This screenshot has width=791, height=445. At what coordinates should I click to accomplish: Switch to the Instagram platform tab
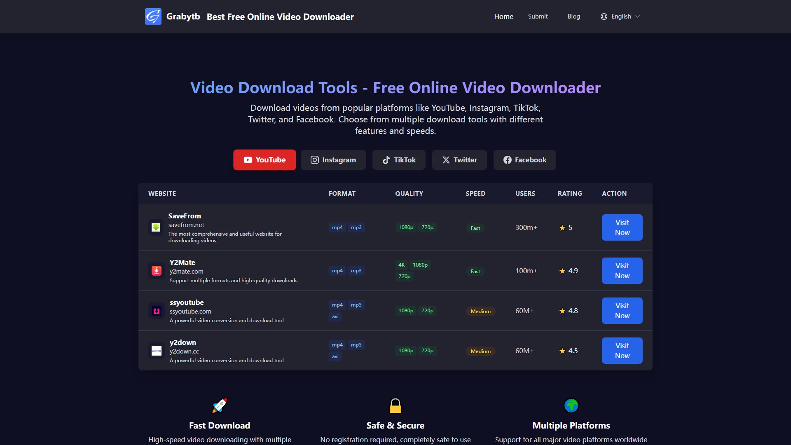point(333,160)
